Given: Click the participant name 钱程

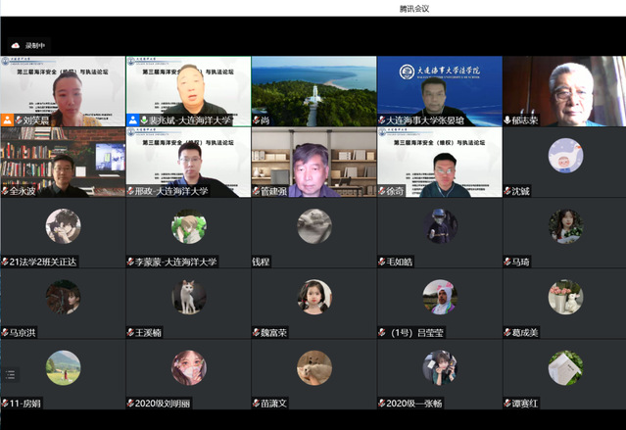Looking at the screenshot, I should pyautogui.click(x=261, y=262).
